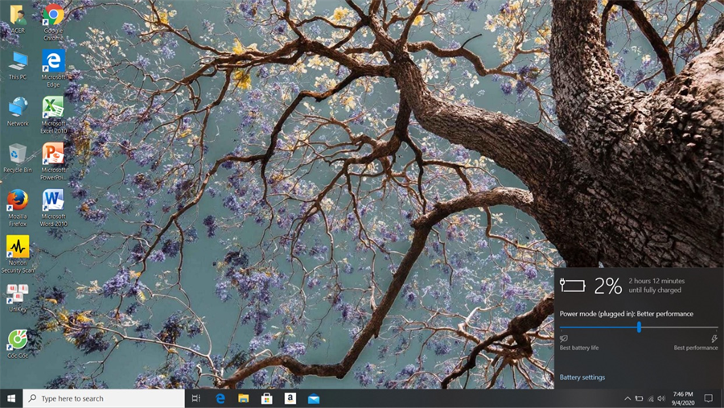This screenshot has height=408, width=724.
Task: Open the Mail app from the taskbar
Action: 314,398
